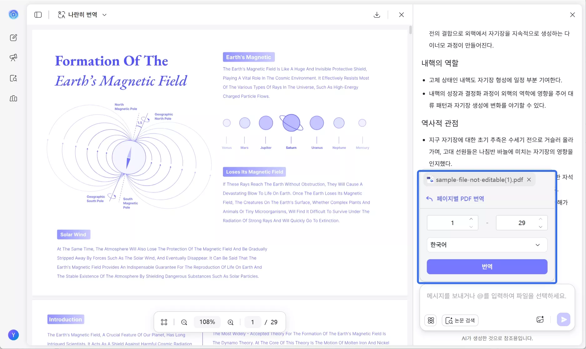This screenshot has height=349, width=586.
Task: Click the attached file chip sample-file-not-editable(1).pdf
Action: 479,180
